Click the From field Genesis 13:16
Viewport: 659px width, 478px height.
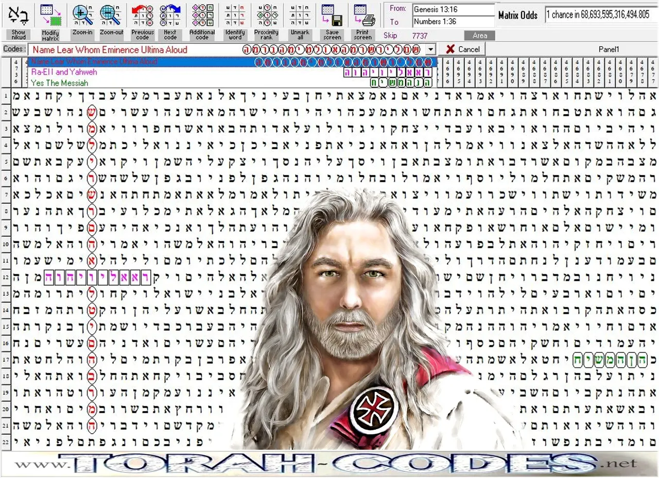453,9
